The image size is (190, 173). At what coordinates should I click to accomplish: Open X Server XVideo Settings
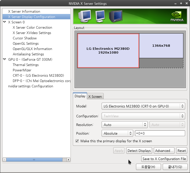32,33
